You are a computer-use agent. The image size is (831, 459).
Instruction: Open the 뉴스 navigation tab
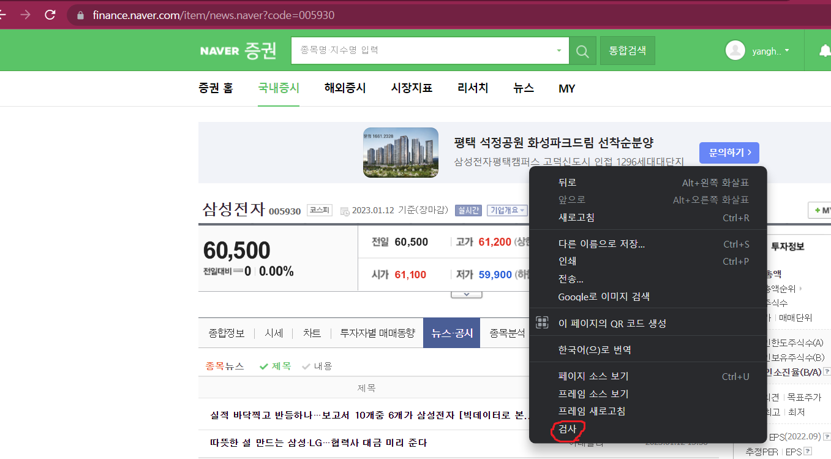point(524,88)
